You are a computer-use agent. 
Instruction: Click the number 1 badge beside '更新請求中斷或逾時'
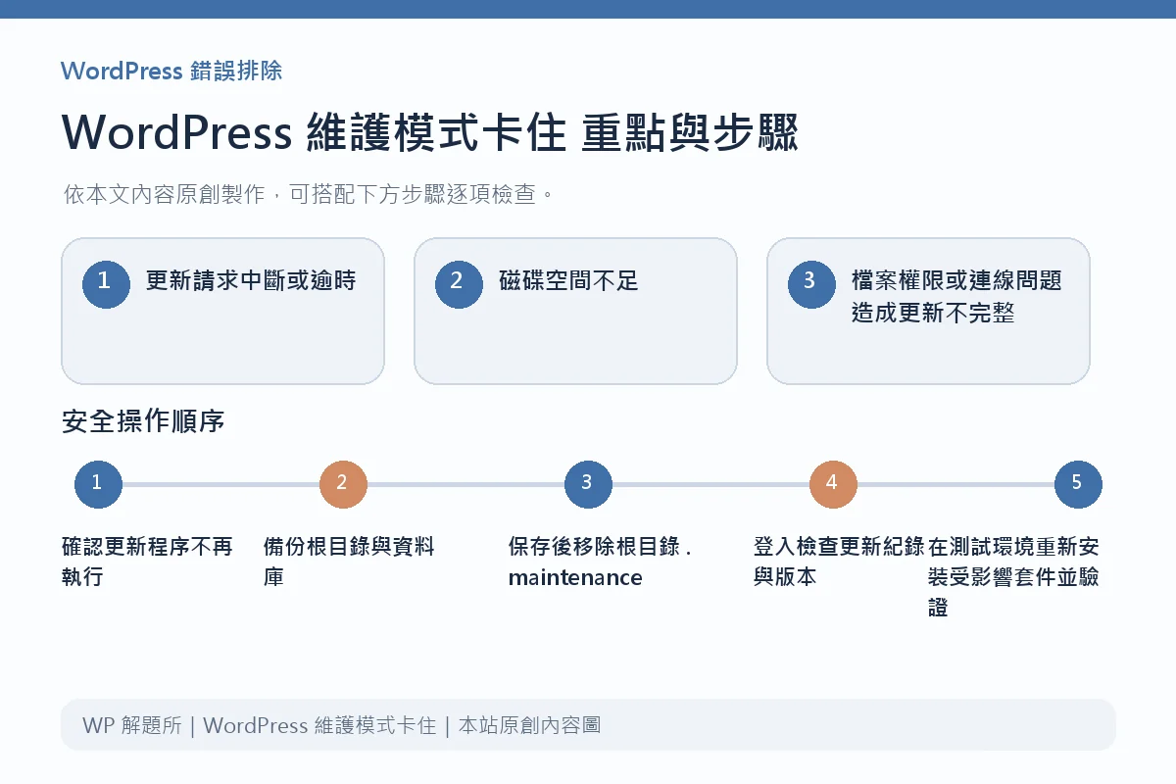coord(106,283)
